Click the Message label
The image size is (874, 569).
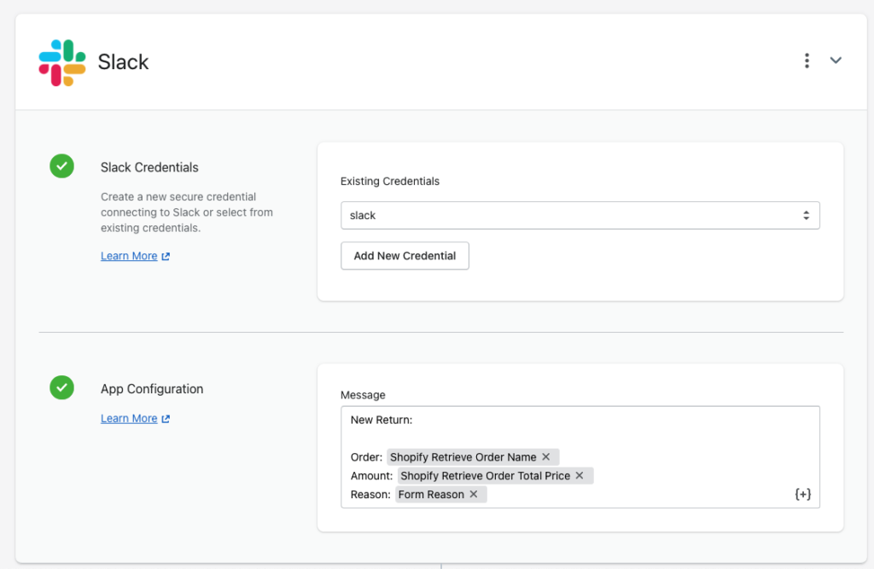pos(363,395)
